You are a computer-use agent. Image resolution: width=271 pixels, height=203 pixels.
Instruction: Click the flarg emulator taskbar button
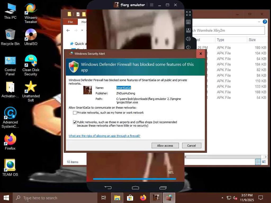(x=156, y=198)
